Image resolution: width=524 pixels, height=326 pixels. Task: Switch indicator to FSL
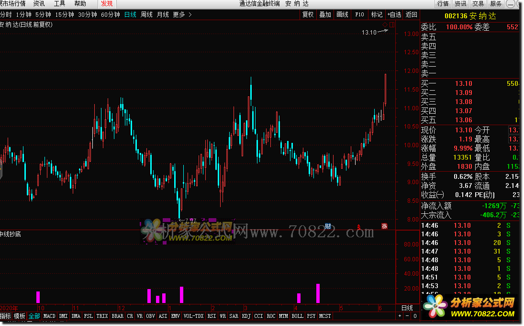tap(88, 316)
